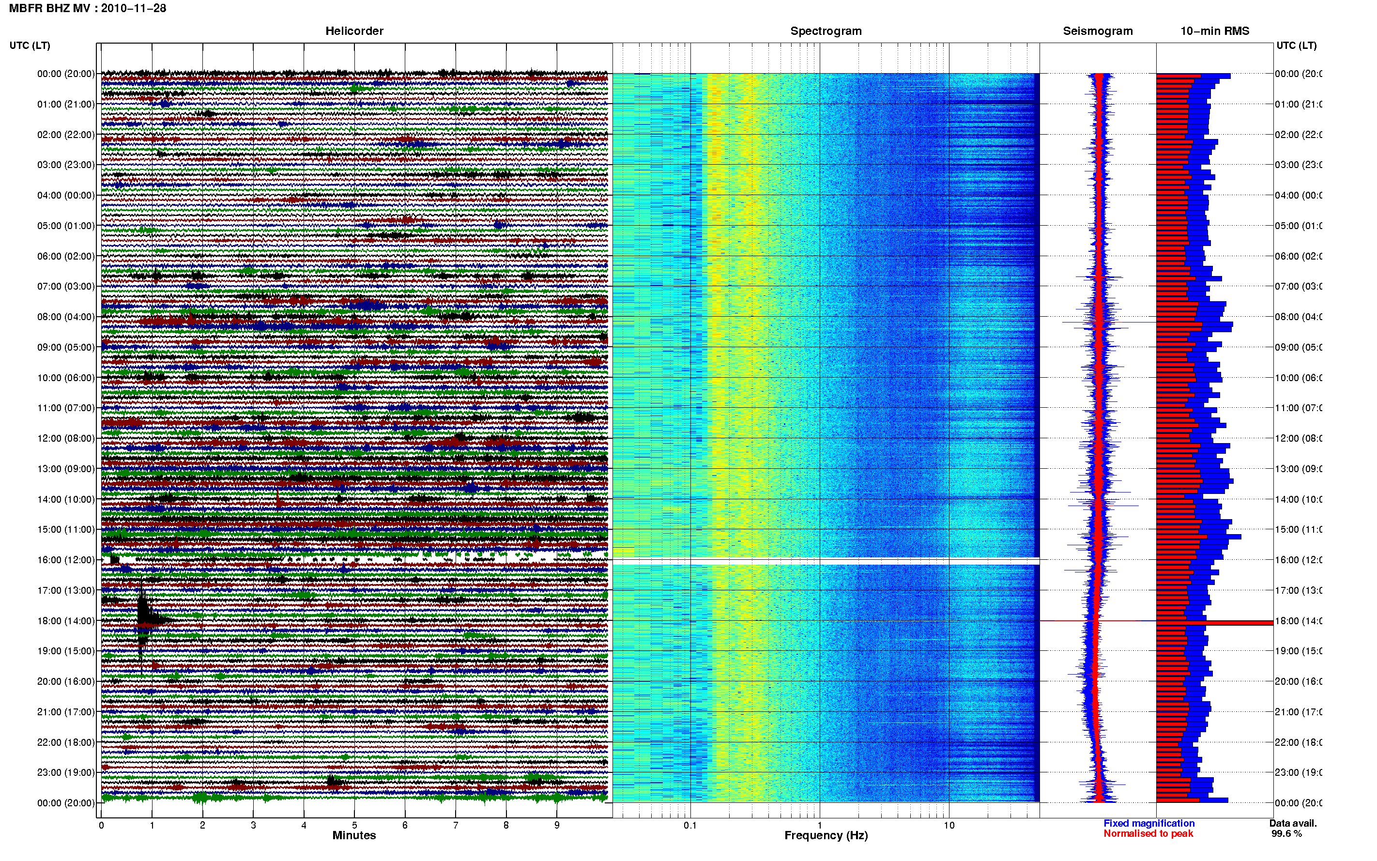Screen dimensions: 1377x861
Task: Click the UTC (LT) label above the right time axis
Action: click(x=1296, y=46)
